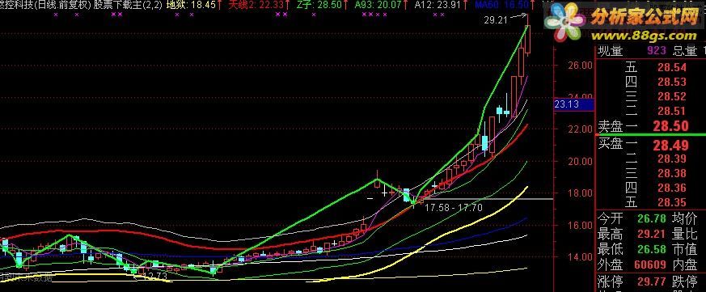This screenshot has height=292, width=706.
Task: Select the 卖盘 一 price 28.50
Action: [671, 125]
